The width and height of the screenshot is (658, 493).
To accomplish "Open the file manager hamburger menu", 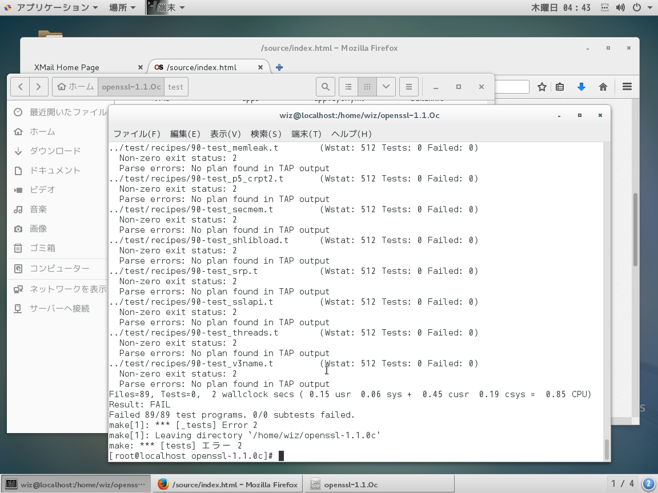I will coord(409,87).
